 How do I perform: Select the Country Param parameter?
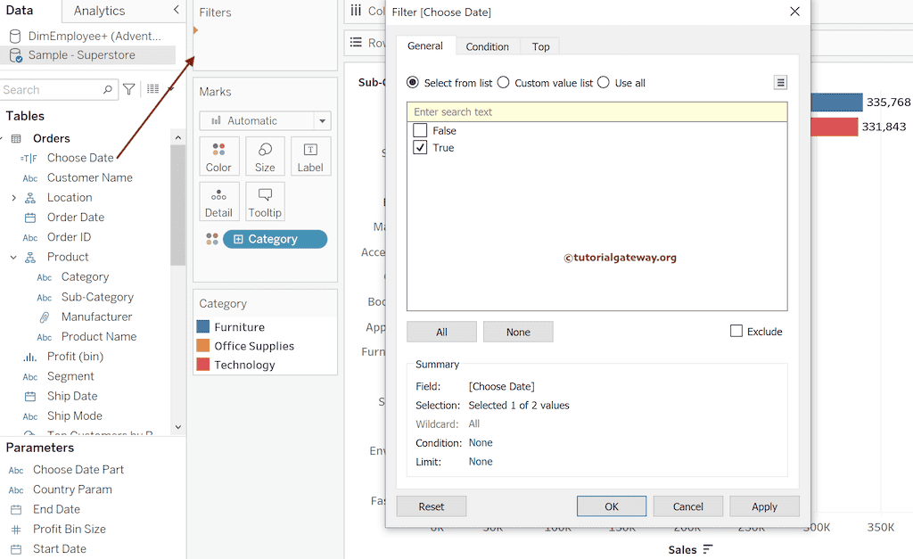point(73,489)
